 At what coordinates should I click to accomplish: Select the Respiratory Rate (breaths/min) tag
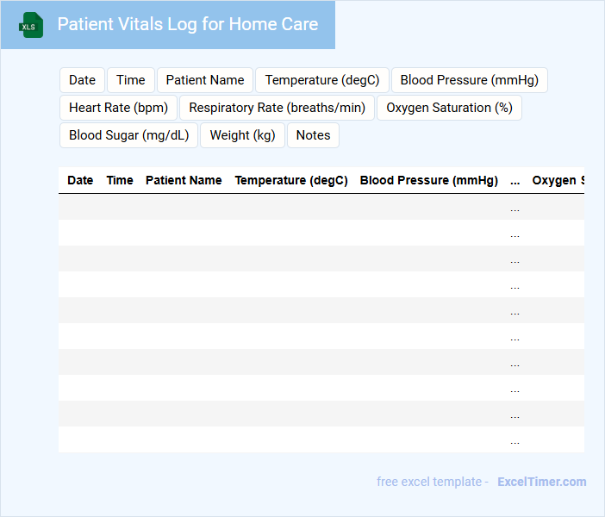tap(278, 108)
